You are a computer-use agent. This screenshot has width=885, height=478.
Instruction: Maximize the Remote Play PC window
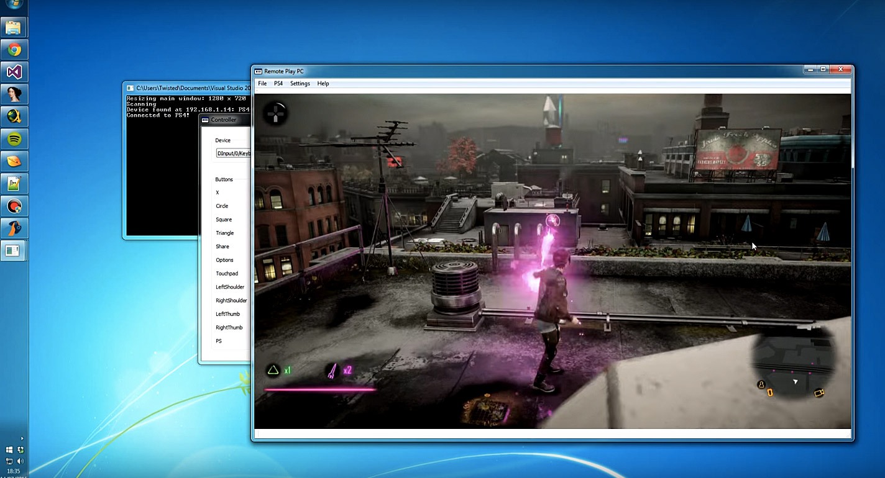click(822, 70)
